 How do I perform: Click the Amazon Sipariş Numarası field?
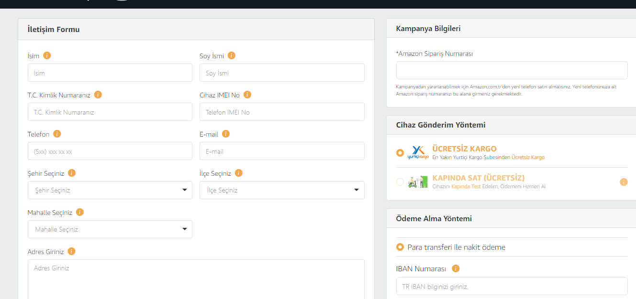coord(512,70)
